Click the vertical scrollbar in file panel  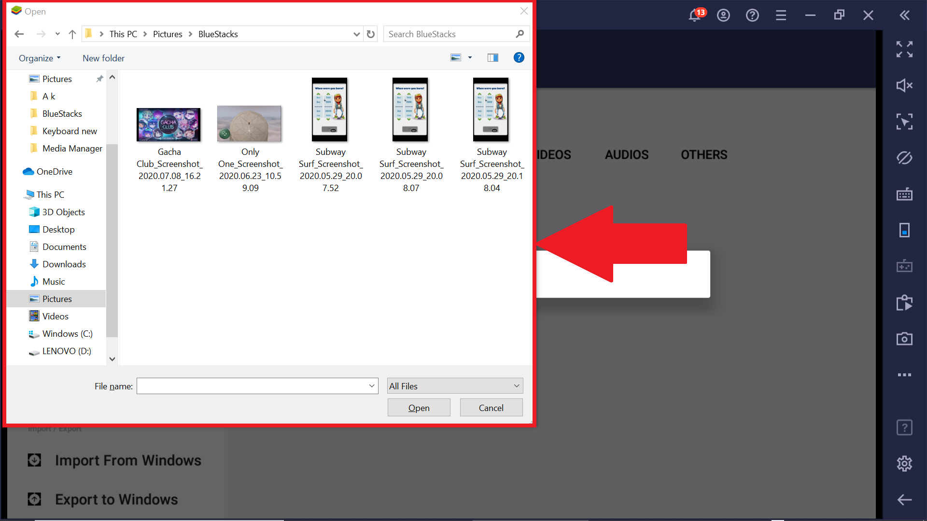(112, 216)
